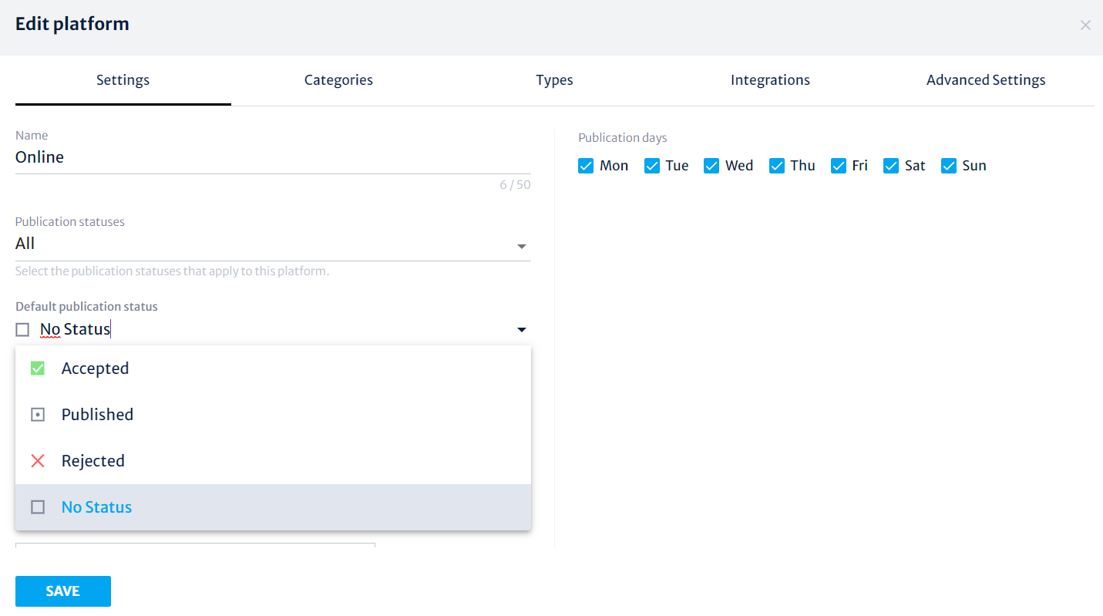Click the No Status text input

[x=274, y=330]
